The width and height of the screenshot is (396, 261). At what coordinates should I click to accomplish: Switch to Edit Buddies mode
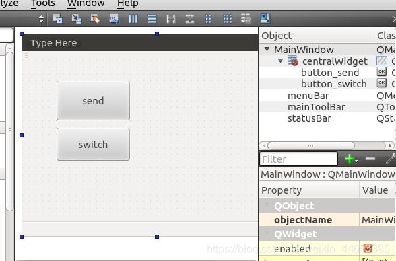[95, 19]
